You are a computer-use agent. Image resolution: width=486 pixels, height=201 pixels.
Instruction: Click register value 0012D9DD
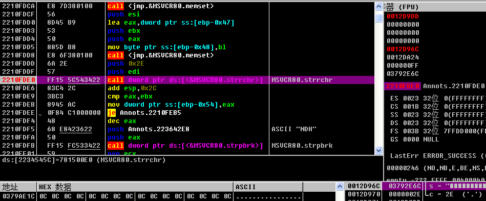[x=403, y=16]
